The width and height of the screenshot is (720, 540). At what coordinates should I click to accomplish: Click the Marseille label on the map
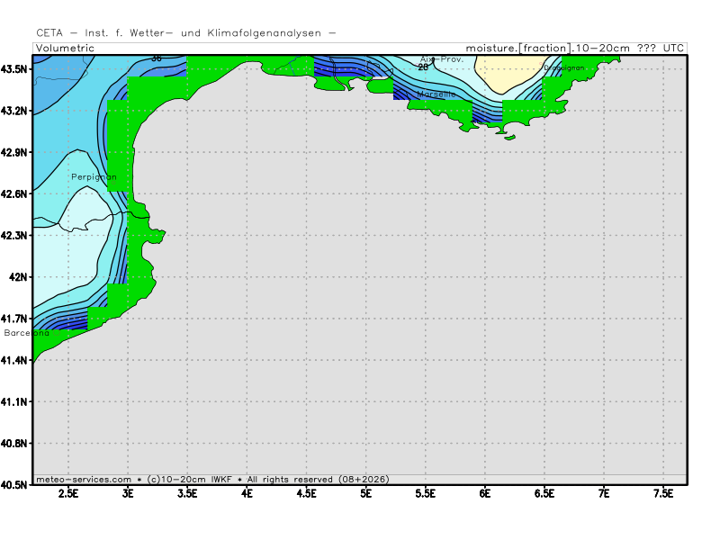[x=437, y=94]
